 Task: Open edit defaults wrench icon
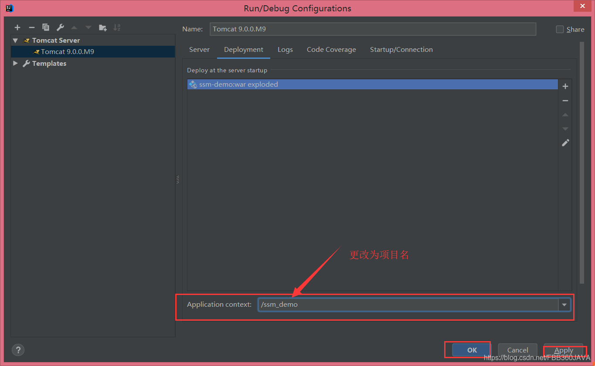tap(60, 27)
